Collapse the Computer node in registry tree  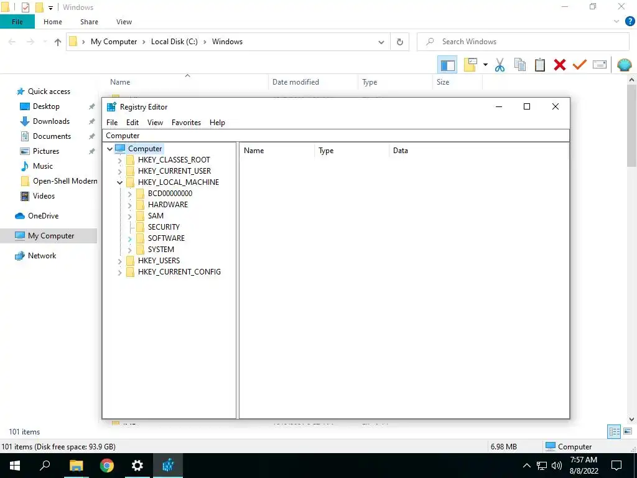pyautogui.click(x=109, y=149)
